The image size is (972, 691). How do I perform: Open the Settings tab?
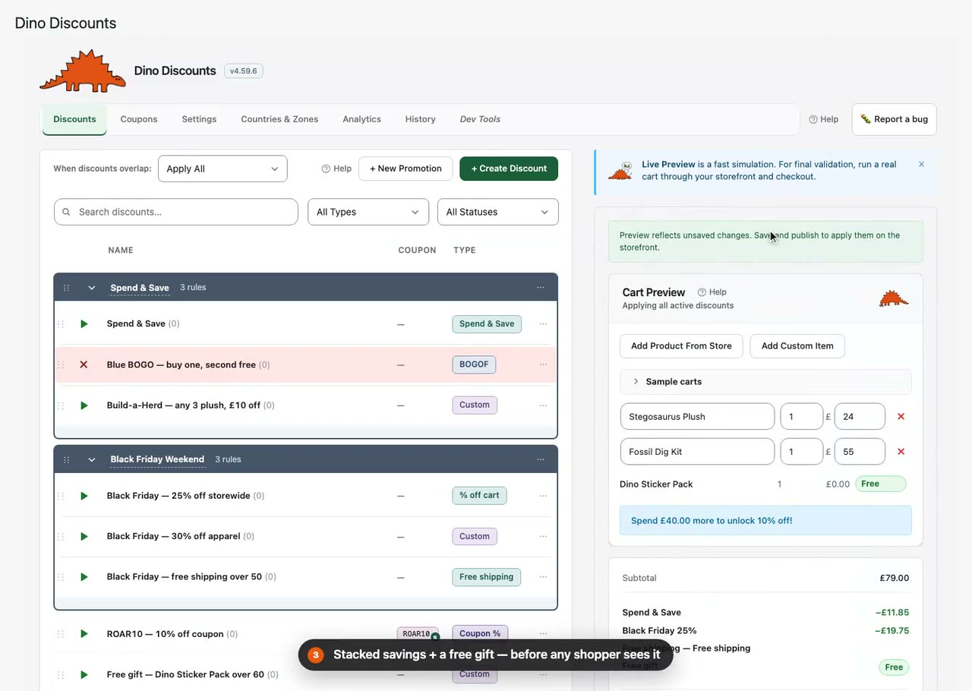click(199, 119)
